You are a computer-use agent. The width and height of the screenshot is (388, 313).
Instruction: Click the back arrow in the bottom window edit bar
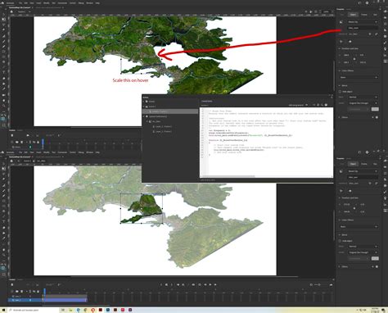pos(19,161)
